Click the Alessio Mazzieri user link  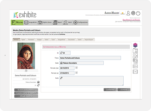(x=112, y=13)
